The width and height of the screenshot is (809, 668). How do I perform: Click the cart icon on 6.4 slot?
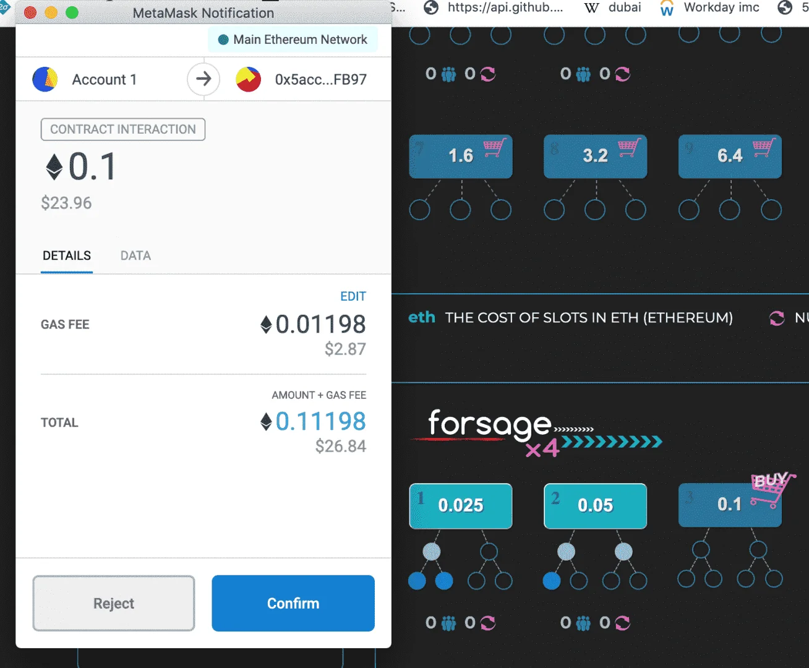(x=763, y=147)
